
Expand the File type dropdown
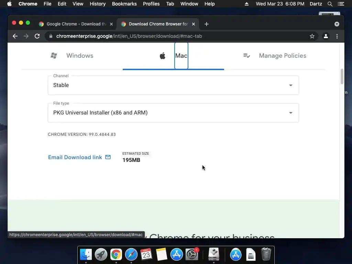(173, 113)
